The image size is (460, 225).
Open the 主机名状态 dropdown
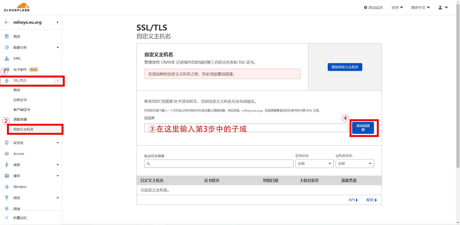click(x=355, y=164)
